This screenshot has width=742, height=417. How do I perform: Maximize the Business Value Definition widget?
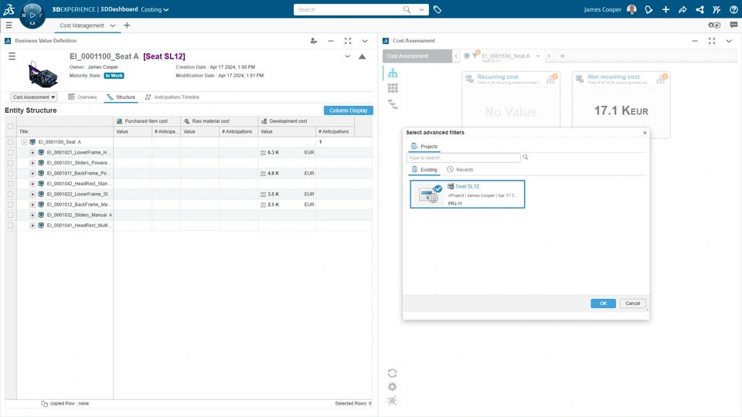[348, 41]
